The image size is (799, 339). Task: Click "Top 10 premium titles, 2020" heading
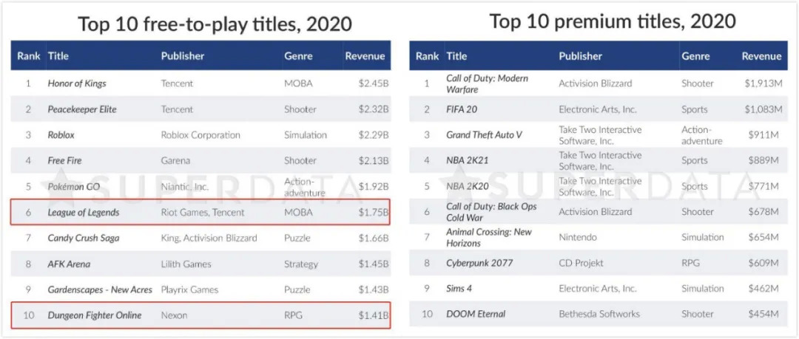[x=613, y=21]
